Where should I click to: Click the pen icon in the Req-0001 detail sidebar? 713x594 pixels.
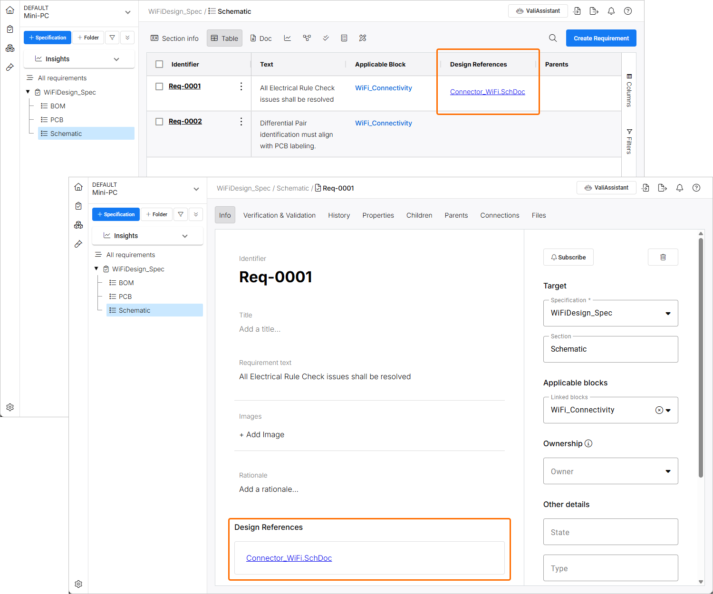[x=78, y=244]
